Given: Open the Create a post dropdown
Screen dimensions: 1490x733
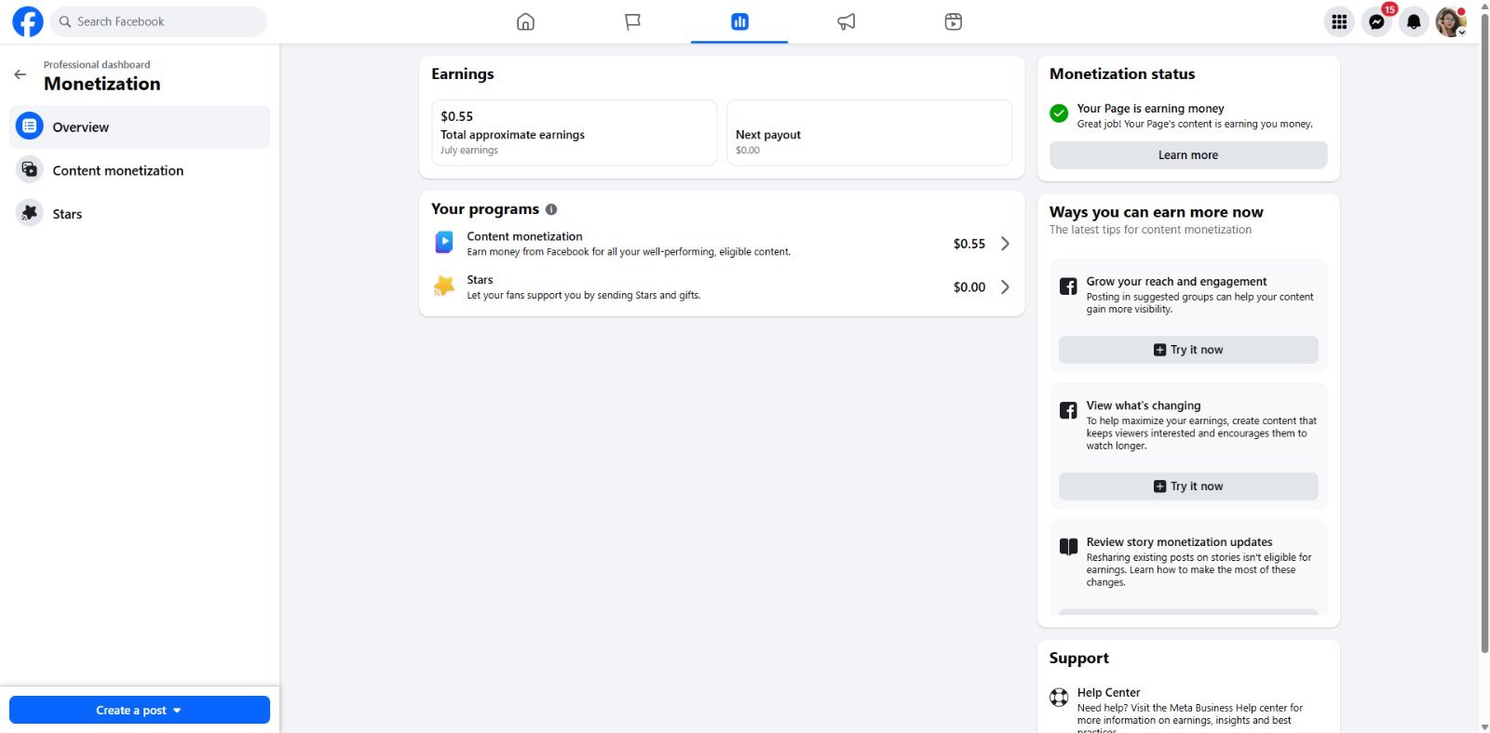Looking at the screenshot, I should pyautogui.click(x=140, y=710).
